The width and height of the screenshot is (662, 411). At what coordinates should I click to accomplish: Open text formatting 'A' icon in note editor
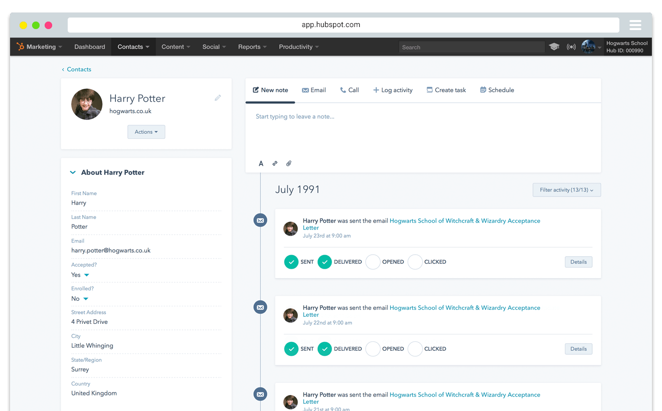click(261, 163)
